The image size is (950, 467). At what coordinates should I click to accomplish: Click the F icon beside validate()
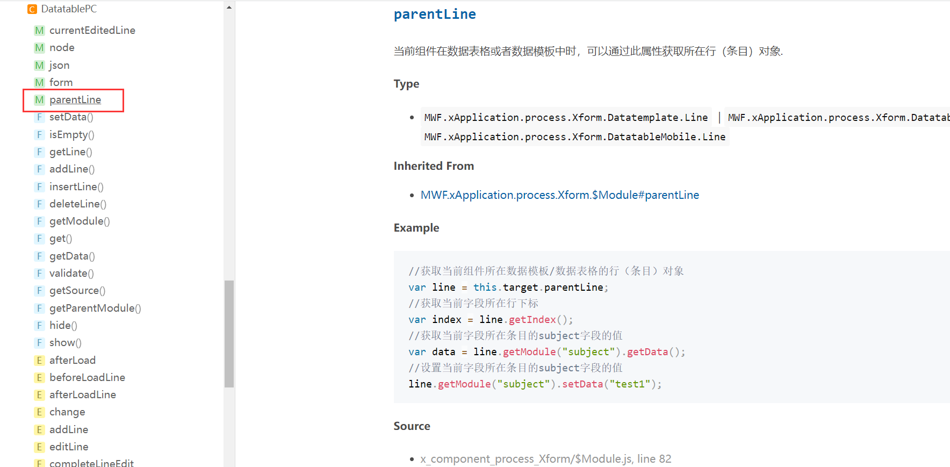39,274
